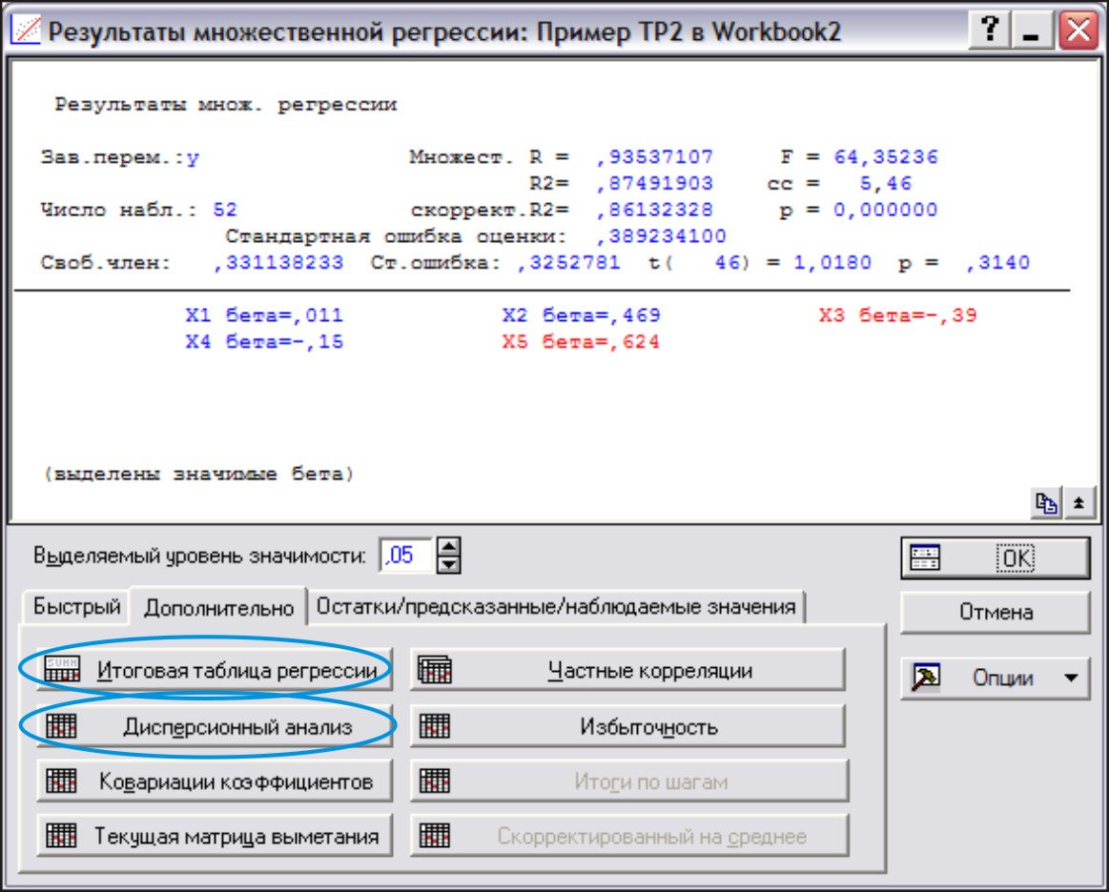Click the Ст.ошибка value ,3252781
Image resolution: width=1109 pixels, height=892 pixels.
pos(568,263)
